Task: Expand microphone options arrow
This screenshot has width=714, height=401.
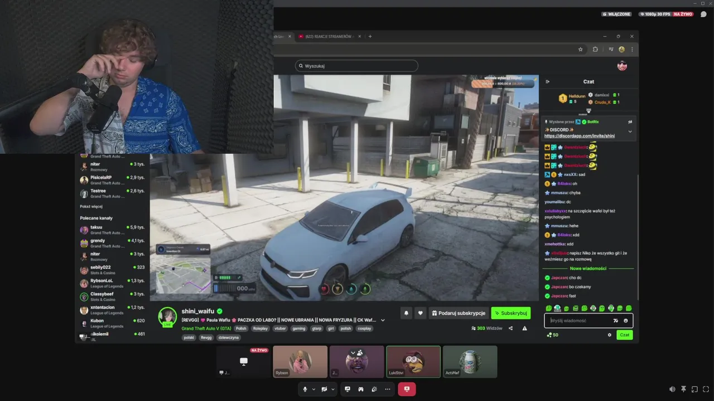Action: click(313, 389)
